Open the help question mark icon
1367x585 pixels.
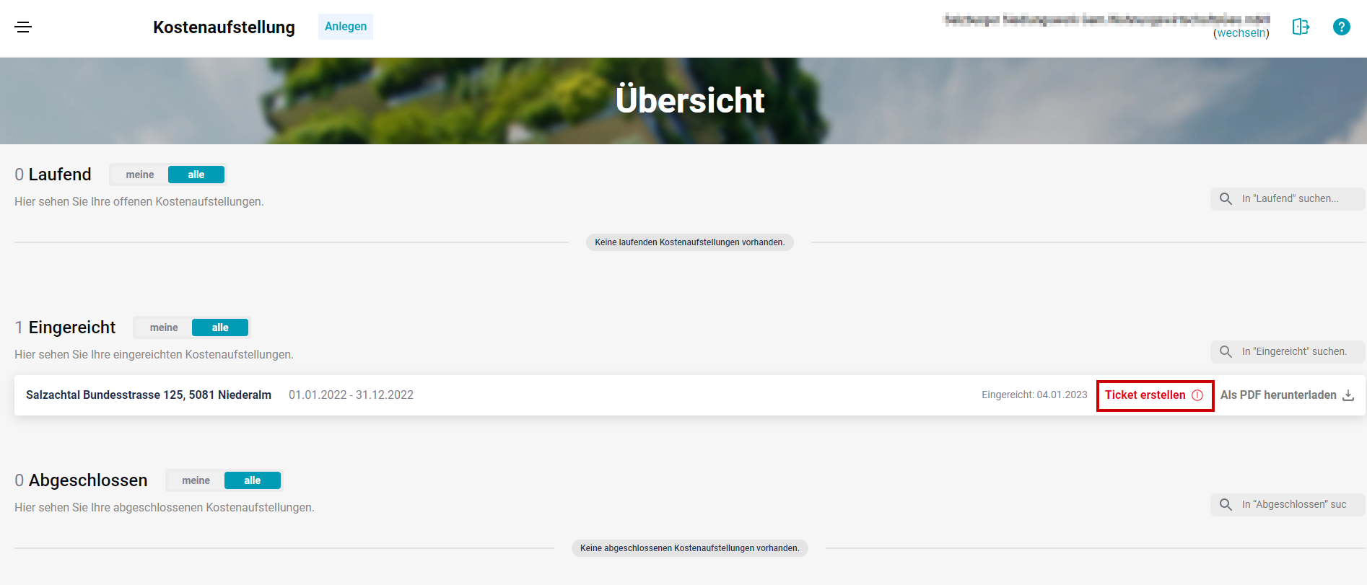coord(1341,27)
